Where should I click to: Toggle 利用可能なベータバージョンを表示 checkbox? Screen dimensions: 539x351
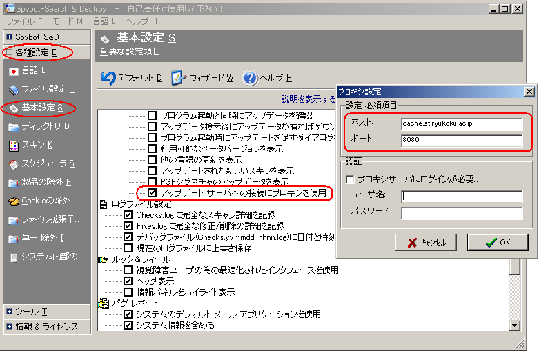(x=152, y=149)
